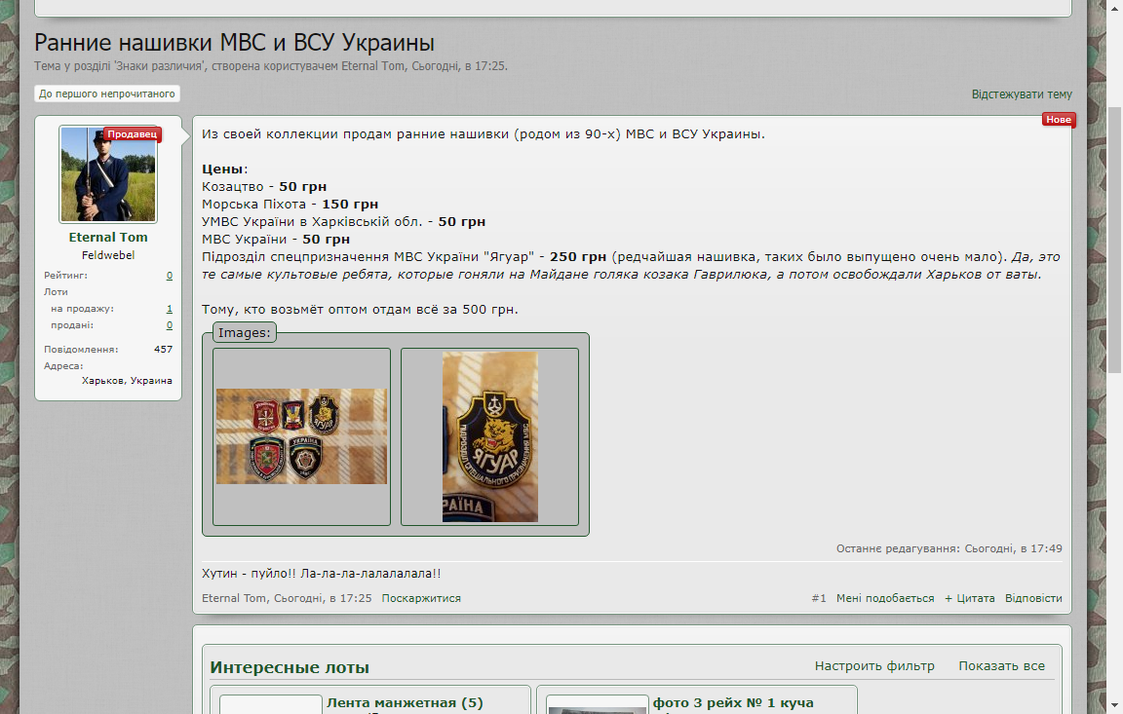Viewport: 1123px width, 714px height.
Task: Like the post via 'Мені подобається'
Action: click(885, 598)
